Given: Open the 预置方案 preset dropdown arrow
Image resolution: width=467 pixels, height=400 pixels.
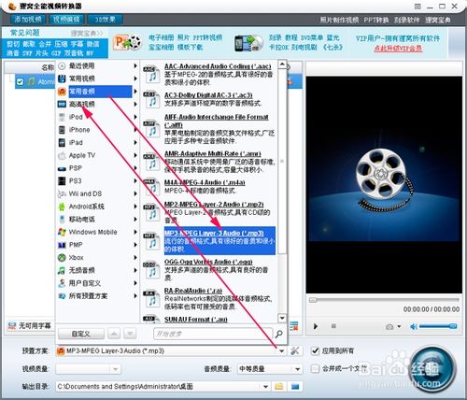Looking at the screenshot, I should pos(281,351).
